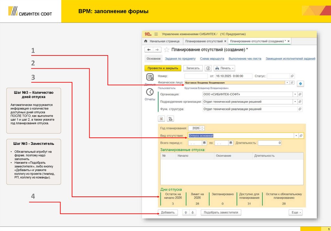Expand the Организация dropdown list
Screen dimensions: 331x231
tap(295, 94)
